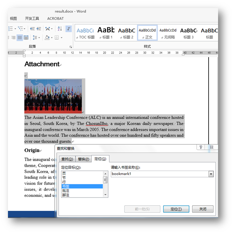The width and height of the screenshot is (234, 234).
Task: Click the target list scroll up arrow
Action: (x=105, y=174)
